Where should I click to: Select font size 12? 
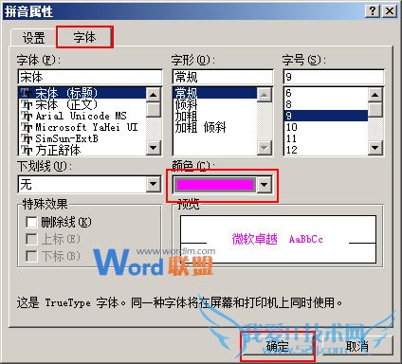(326, 150)
